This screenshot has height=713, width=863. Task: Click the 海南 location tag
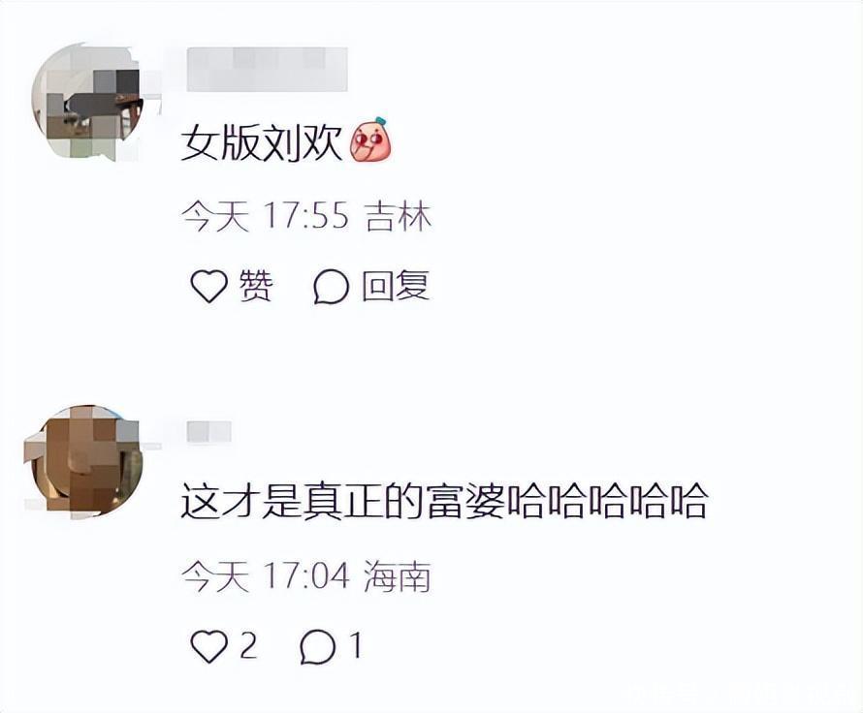[397, 575]
